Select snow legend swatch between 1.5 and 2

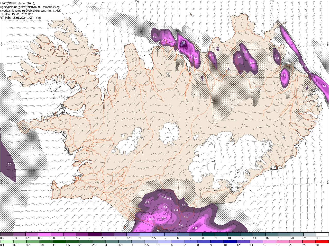pos(82,234)
